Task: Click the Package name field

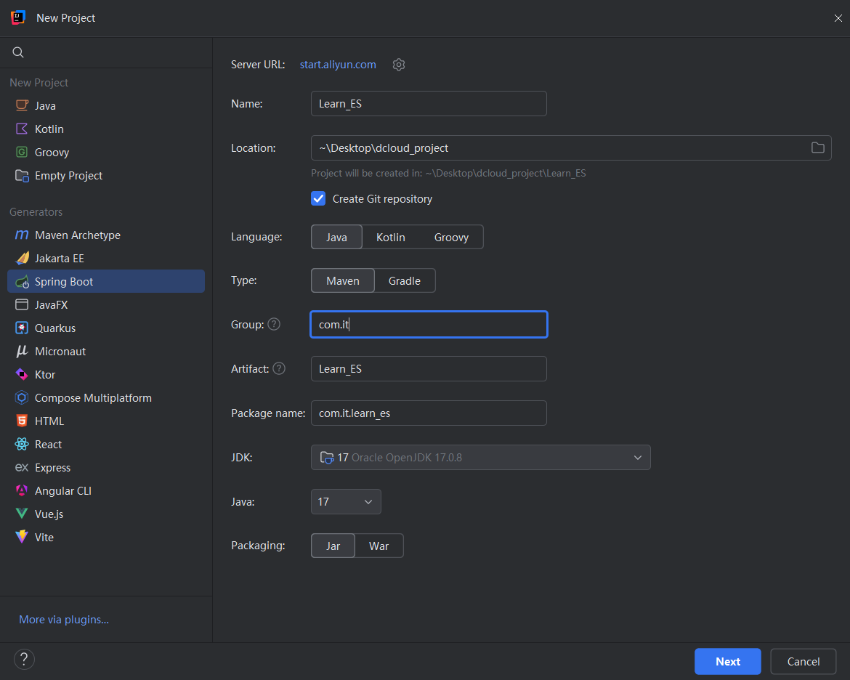Action: point(429,413)
